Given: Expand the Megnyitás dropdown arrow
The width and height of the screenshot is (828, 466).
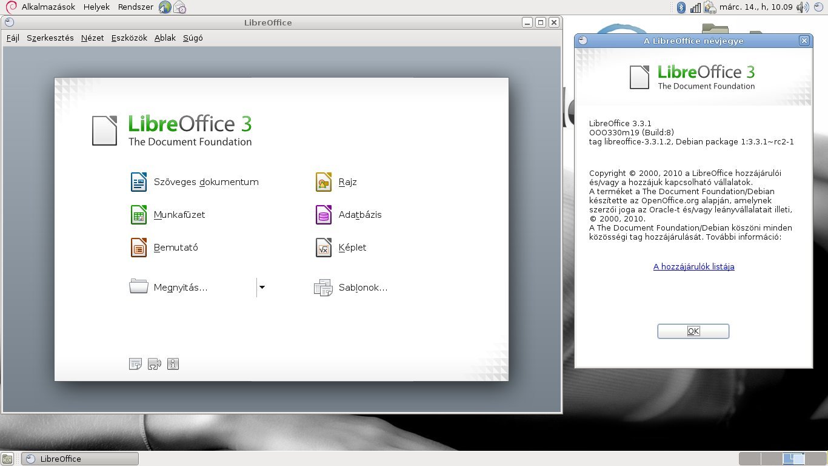Looking at the screenshot, I should 261,287.
